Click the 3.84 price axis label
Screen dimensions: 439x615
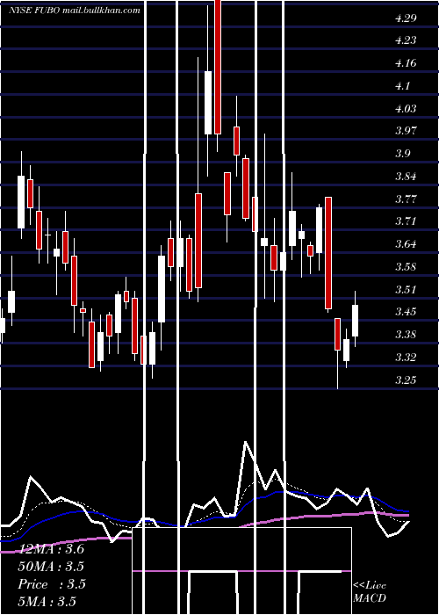[406, 176]
